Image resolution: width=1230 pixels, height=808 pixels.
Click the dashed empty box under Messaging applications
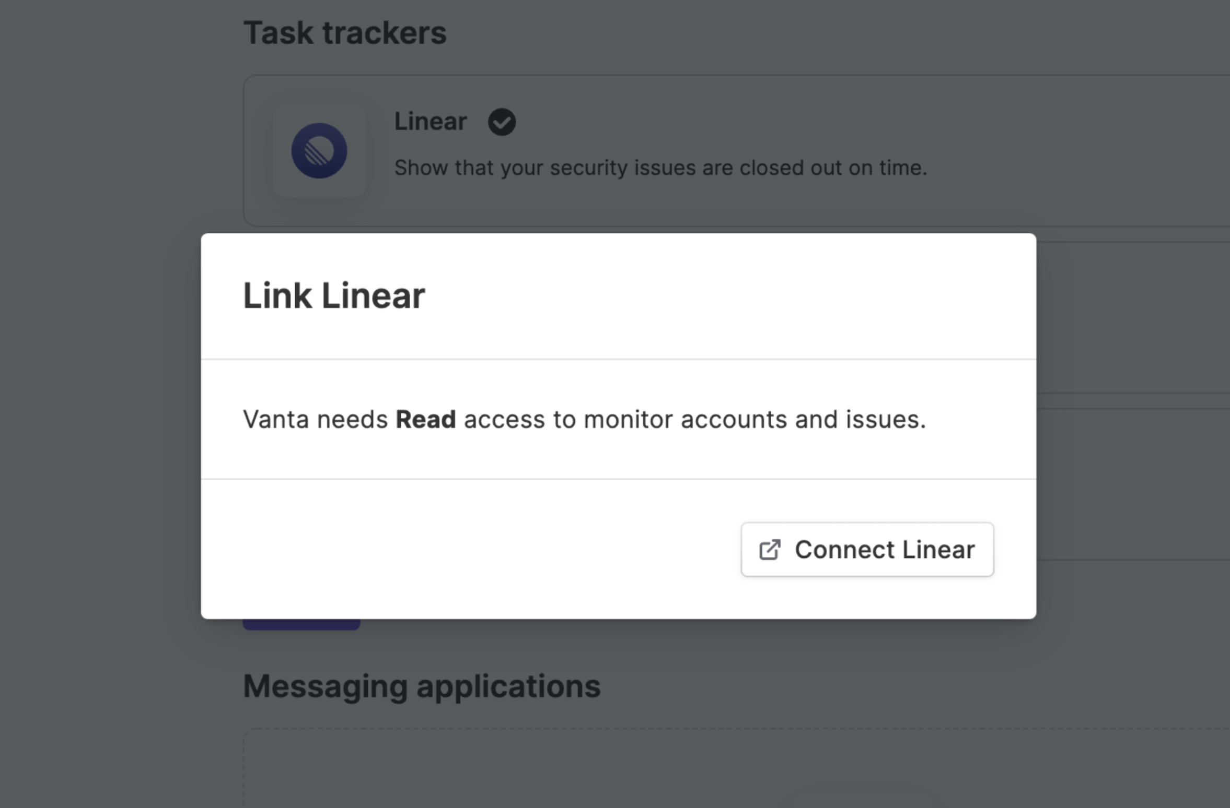(736, 768)
